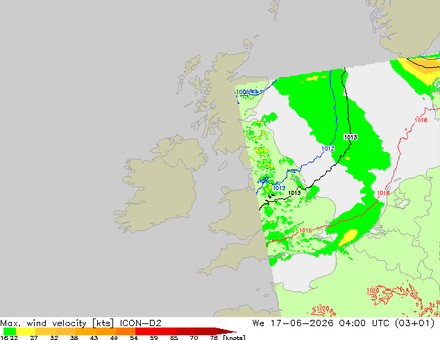Click the '17-06-2026' date text
440x340 pixels.
click(x=302, y=323)
